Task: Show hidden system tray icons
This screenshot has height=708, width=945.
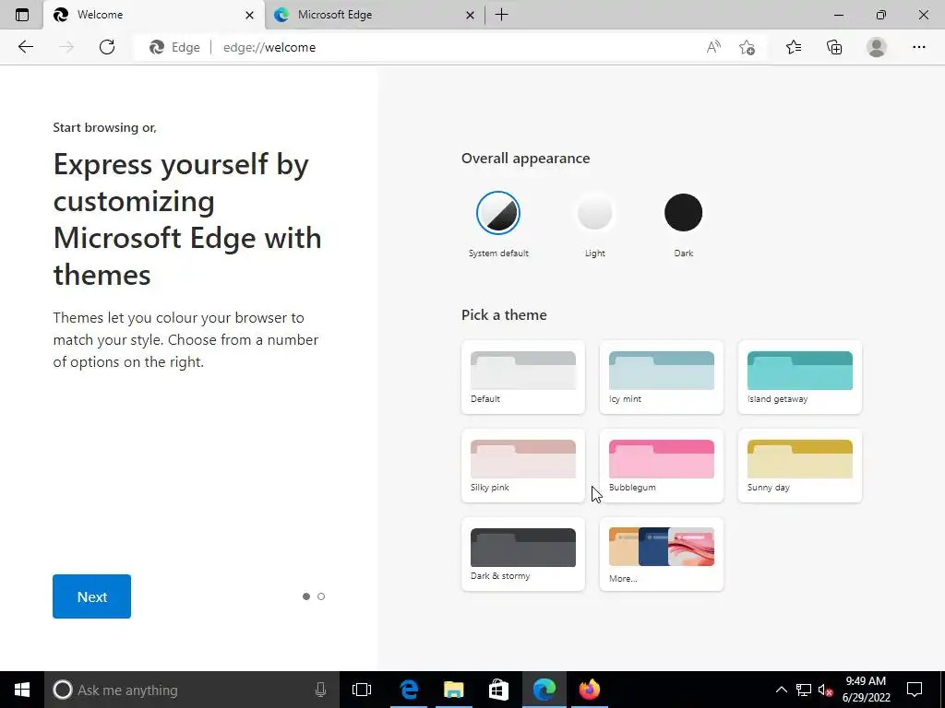Action: coord(781,690)
